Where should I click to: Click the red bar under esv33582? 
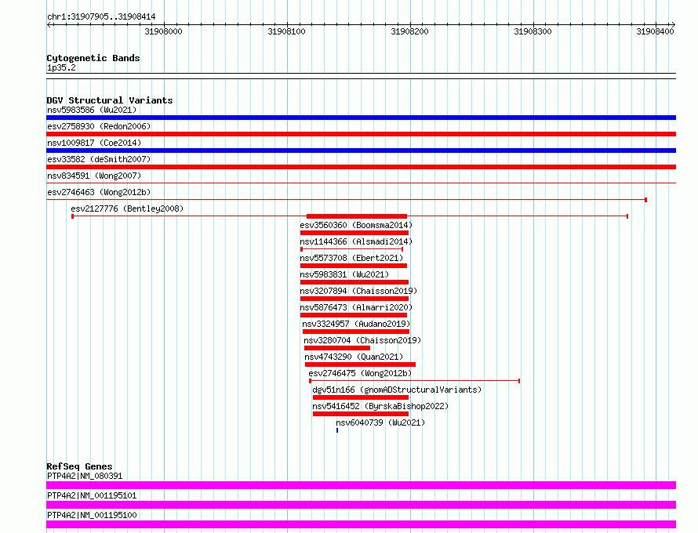361,167
